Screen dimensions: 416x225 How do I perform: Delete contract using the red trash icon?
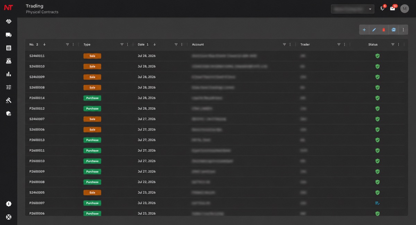[384, 30]
